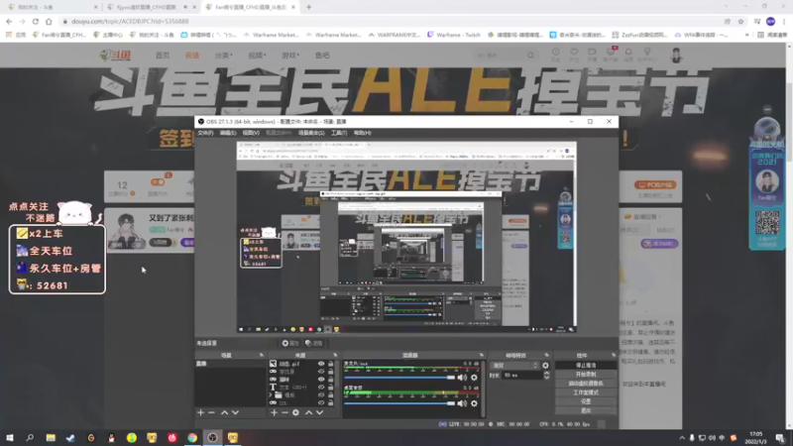
Task: Move the selected source up in OBS
Action: (x=308, y=412)
